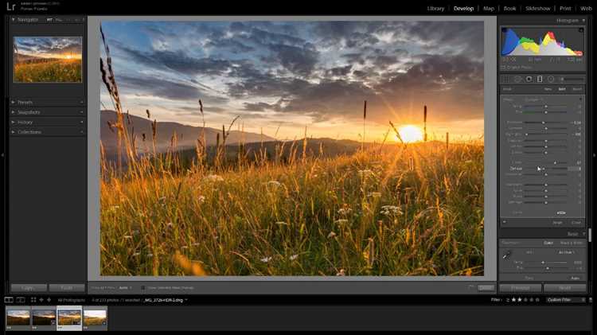Select the fourth filmstrip thumbnail
The height and width of the screenshot is (335, 597).
click(95, 317)
